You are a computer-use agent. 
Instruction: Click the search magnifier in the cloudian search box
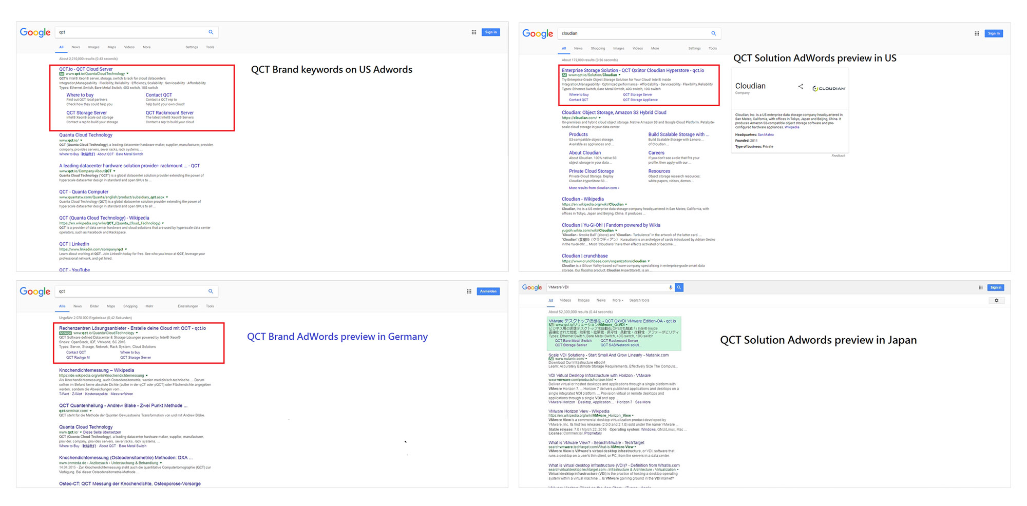pyautogui.click(x=713, y=33)
